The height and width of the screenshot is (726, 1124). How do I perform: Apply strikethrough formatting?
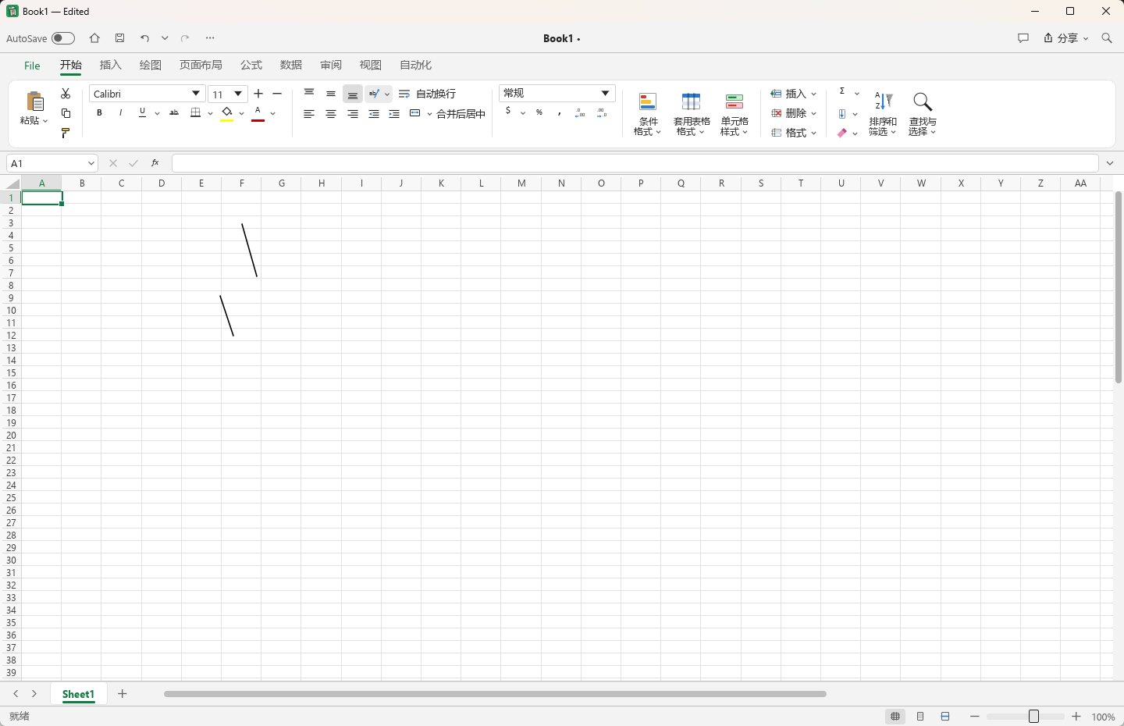[x=173, y=113]
